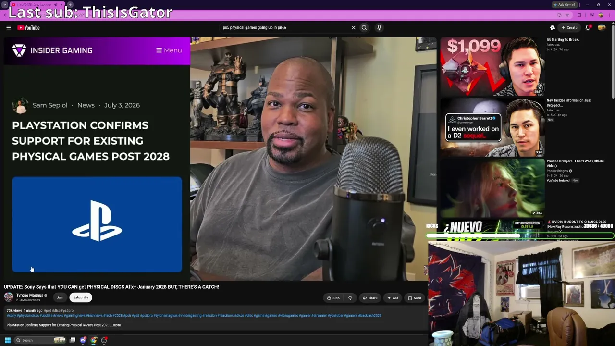
Task: Click the PlayStation logo image in the video
Action: pos(97,224)
